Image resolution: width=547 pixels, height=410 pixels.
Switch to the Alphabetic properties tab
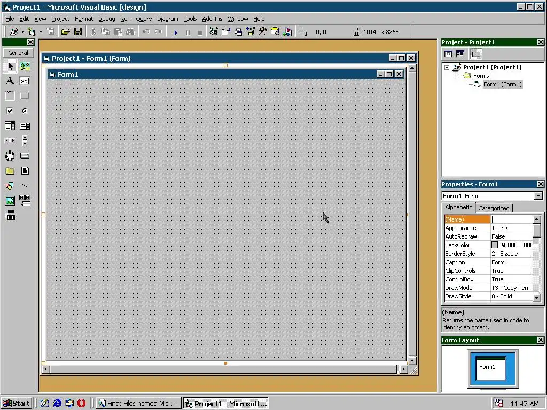[x=458, y=207]
